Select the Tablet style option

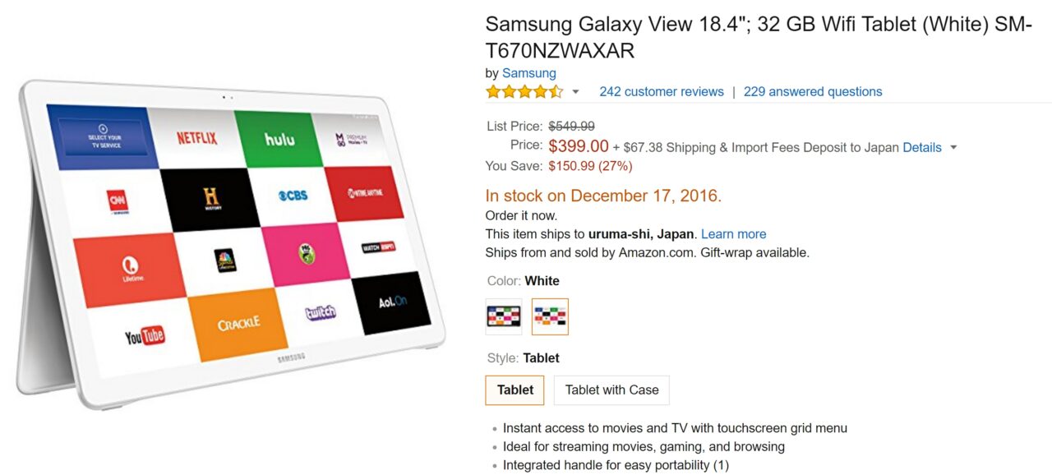[515, 390]
